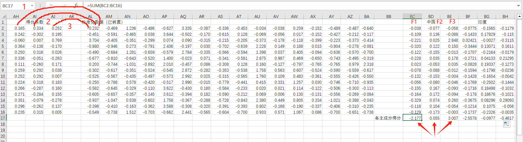Click the Cancel X formula button

(51, 5)
